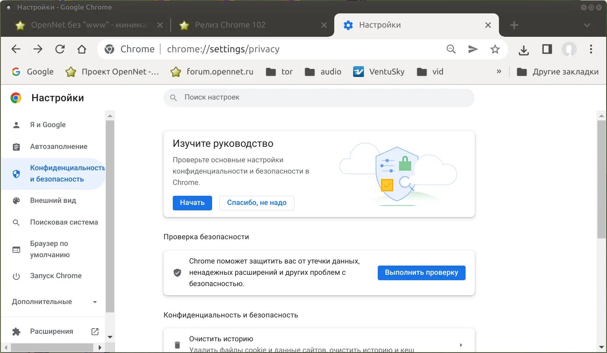The width and height of the screenshot is (607, 353).
Task: Click the Home button in the toolbar
Action: (82, 49)
